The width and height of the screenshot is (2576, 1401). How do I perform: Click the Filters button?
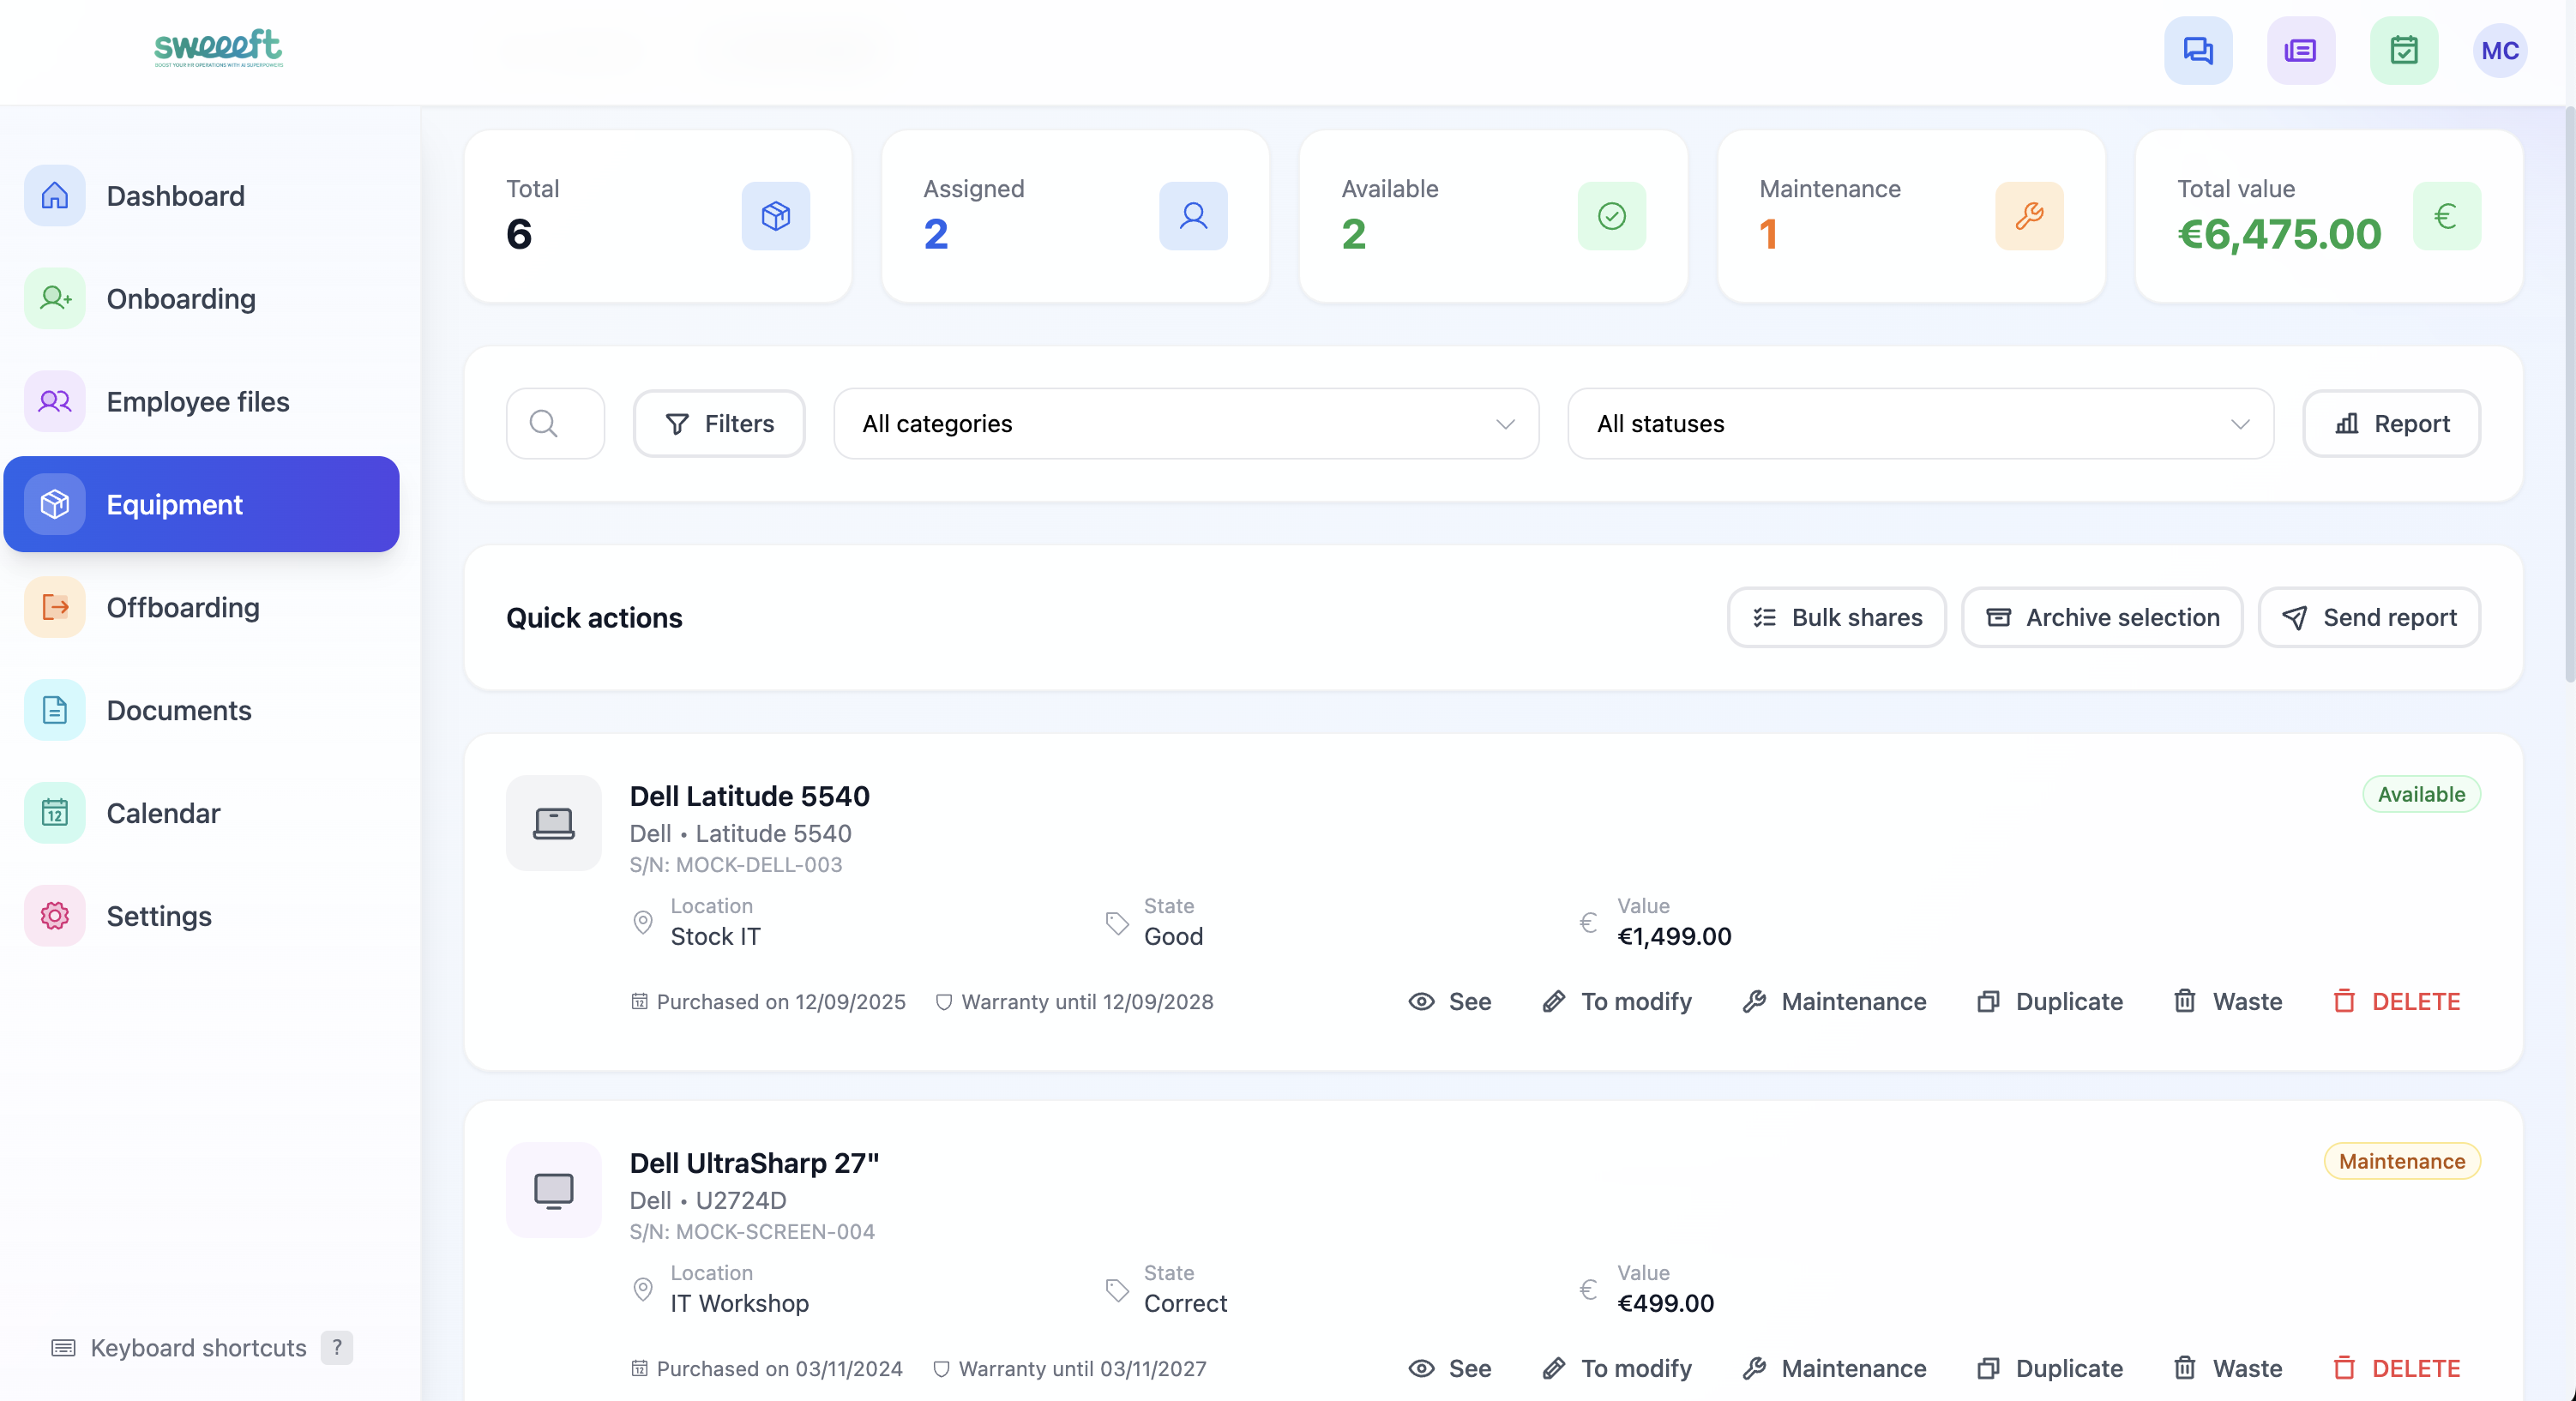(x=718, y=423)
